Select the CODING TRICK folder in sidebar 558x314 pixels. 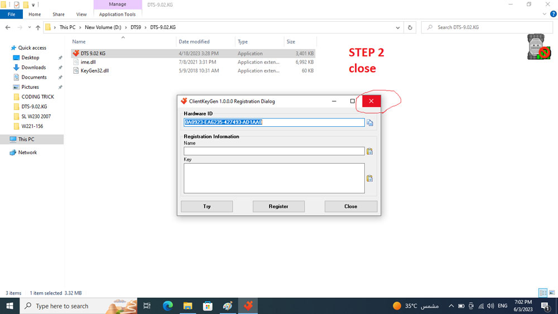(x=37, y=97)
